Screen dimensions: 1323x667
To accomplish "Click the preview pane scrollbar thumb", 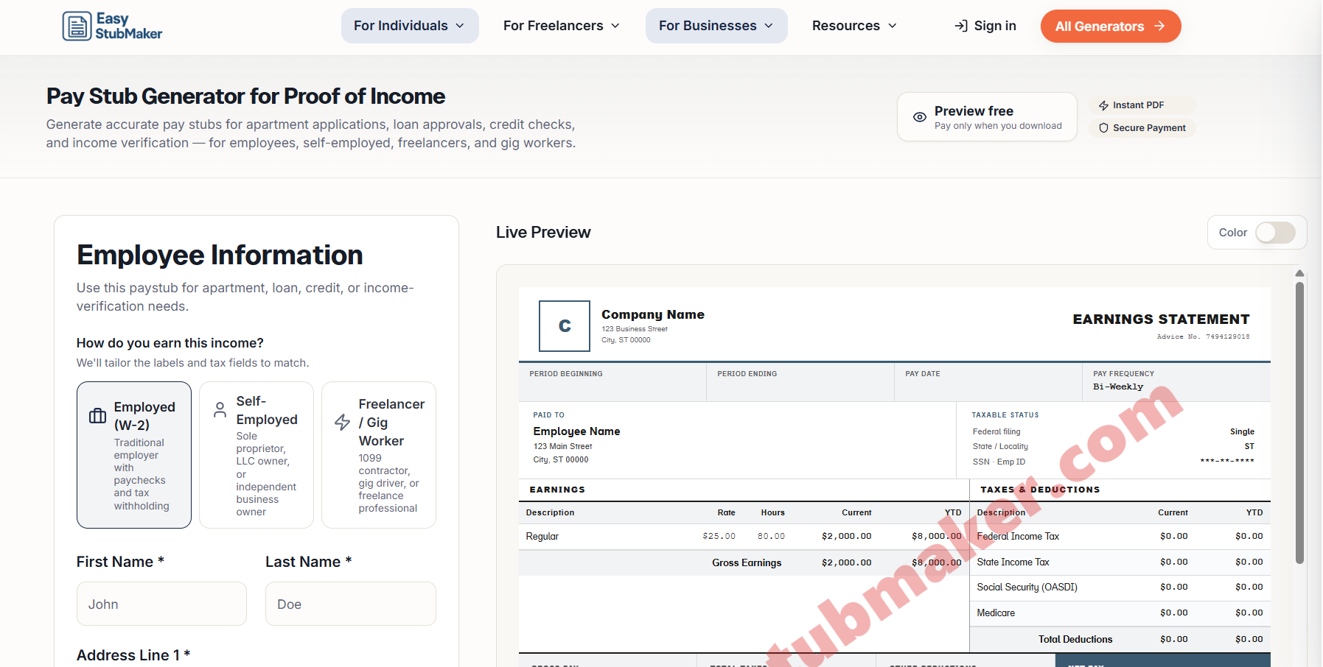I will pos(1299,423).
